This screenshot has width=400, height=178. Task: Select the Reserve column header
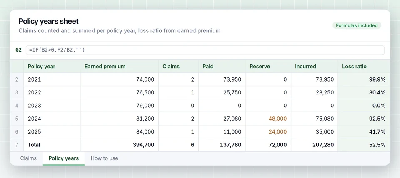coord(268,67)
